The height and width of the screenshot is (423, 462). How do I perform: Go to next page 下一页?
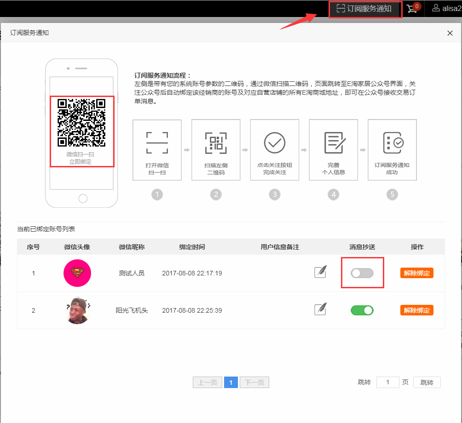click(254, 383)
